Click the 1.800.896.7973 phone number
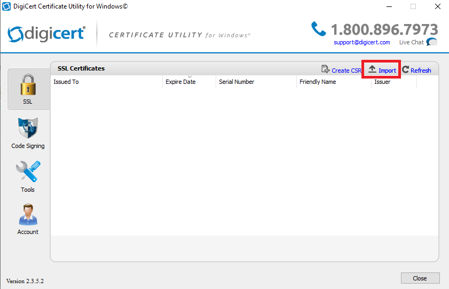The image size is (449, 289). point(384,29)
